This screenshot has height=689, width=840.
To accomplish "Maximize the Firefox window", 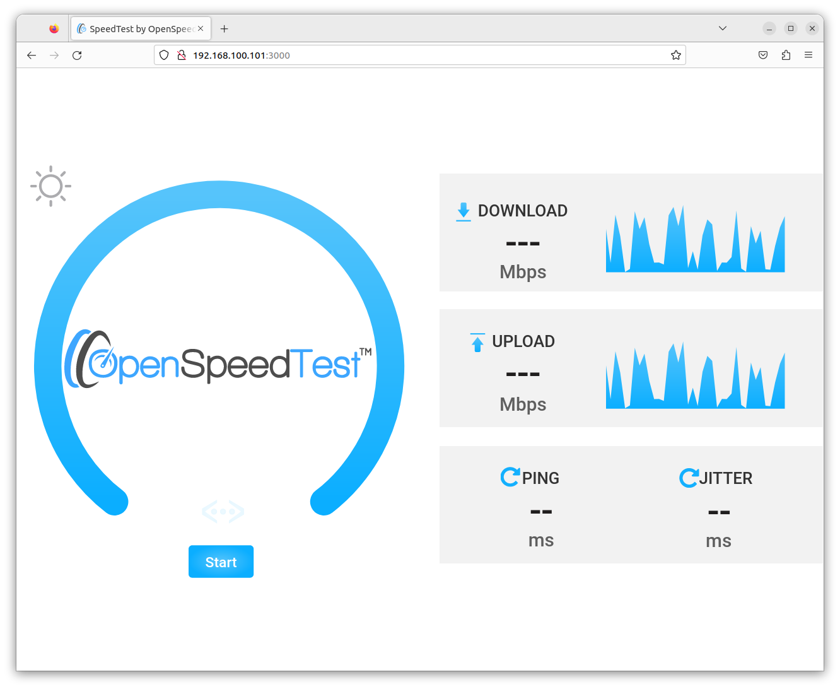I will (791, 28).
